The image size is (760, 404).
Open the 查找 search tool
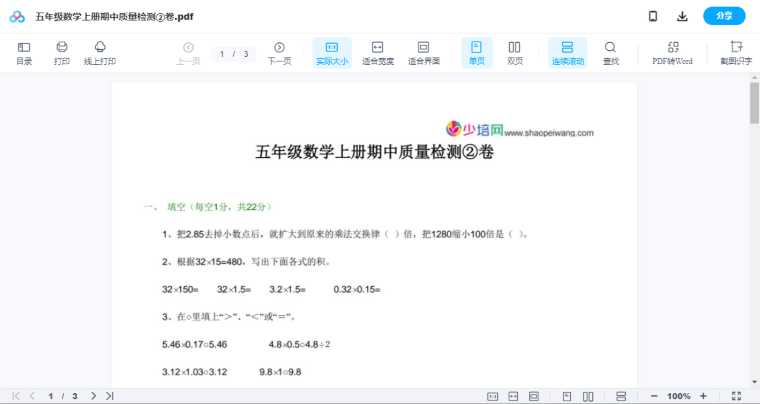pyautogui.click(x=610, y=52)
